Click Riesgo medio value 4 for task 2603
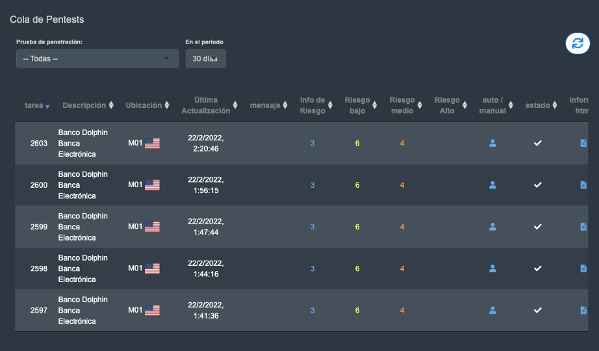The height and width of the screenshot is (351, 599). pyautogui.click(x=402, y=144)
